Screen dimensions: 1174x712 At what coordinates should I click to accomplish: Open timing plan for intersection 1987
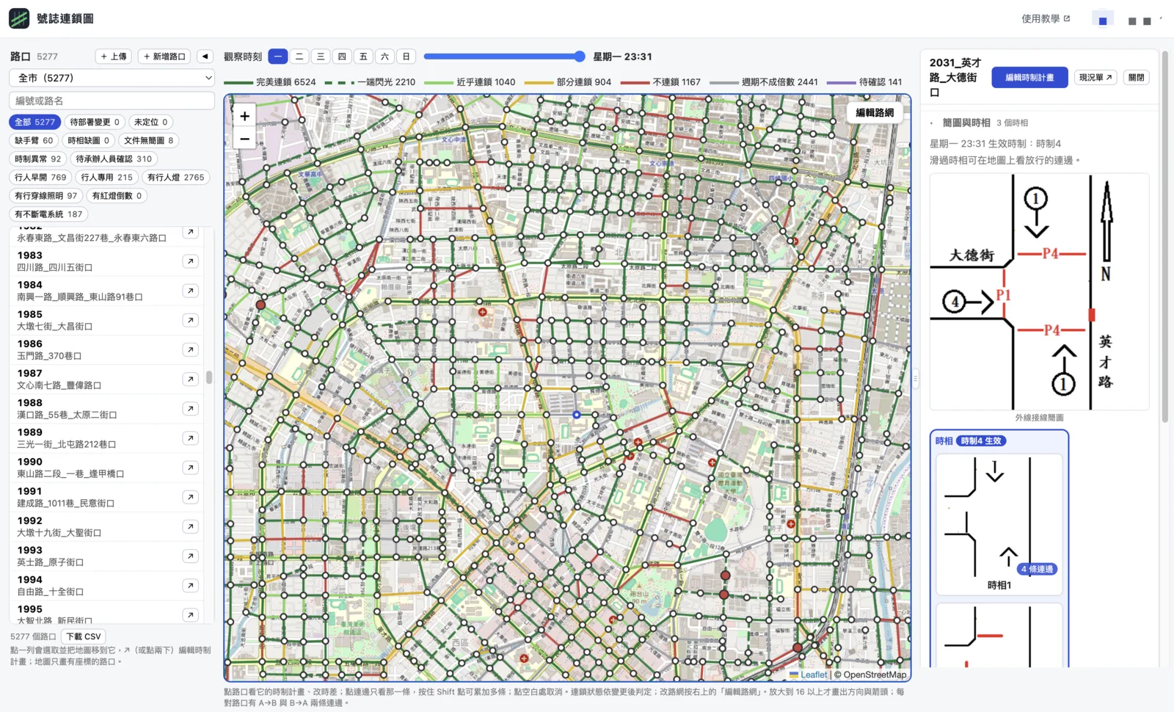click(x=190, y=379)
